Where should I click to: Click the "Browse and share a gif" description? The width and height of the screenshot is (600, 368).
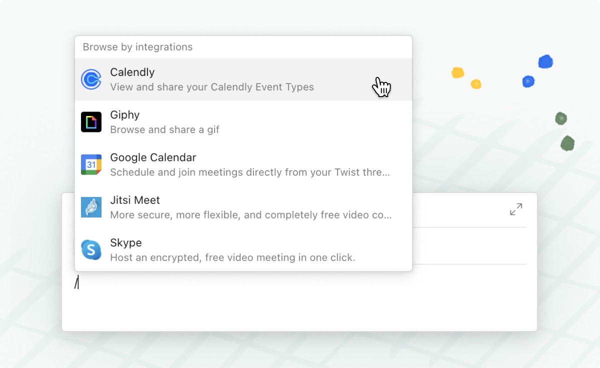click(165, 129)
